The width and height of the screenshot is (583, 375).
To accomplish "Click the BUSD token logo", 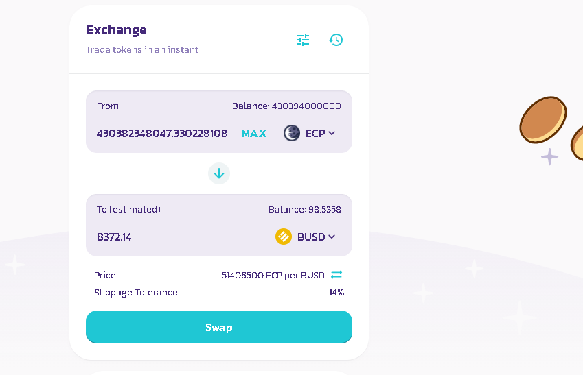I will tap(284, 237).
